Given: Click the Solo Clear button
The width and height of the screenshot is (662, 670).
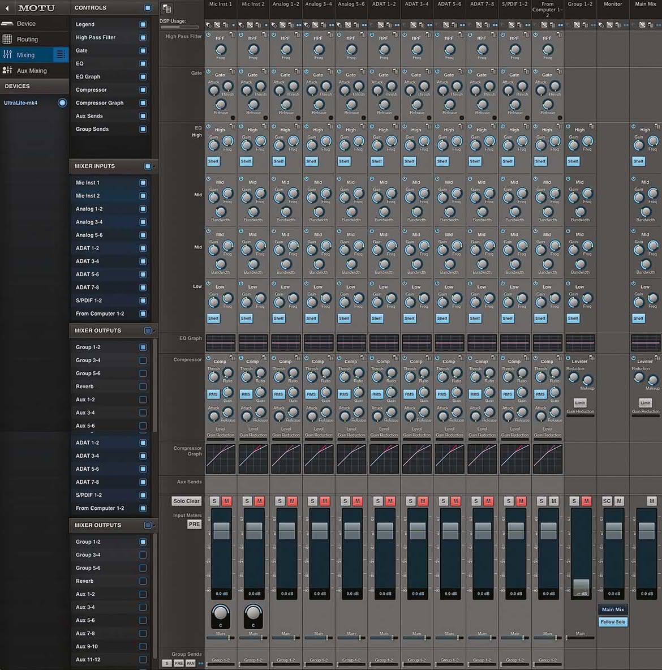Looking at the screenshot, I should point(186,501).
